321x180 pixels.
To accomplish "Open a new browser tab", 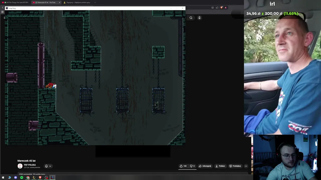I will [x=95, y=2].
